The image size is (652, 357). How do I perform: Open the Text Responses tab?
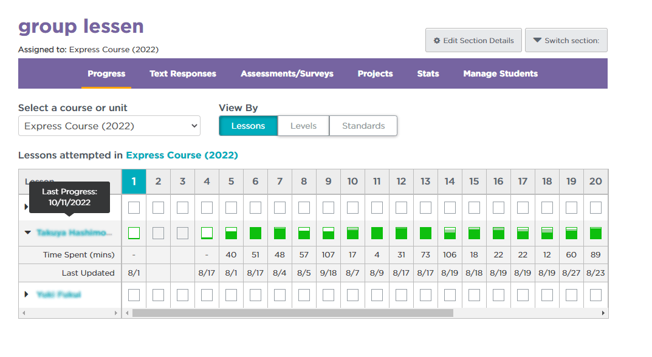(x=183, y=73)
